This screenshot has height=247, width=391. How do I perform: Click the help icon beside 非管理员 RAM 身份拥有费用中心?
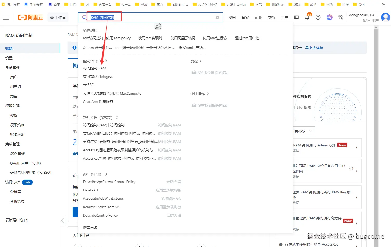click(351, 168)
